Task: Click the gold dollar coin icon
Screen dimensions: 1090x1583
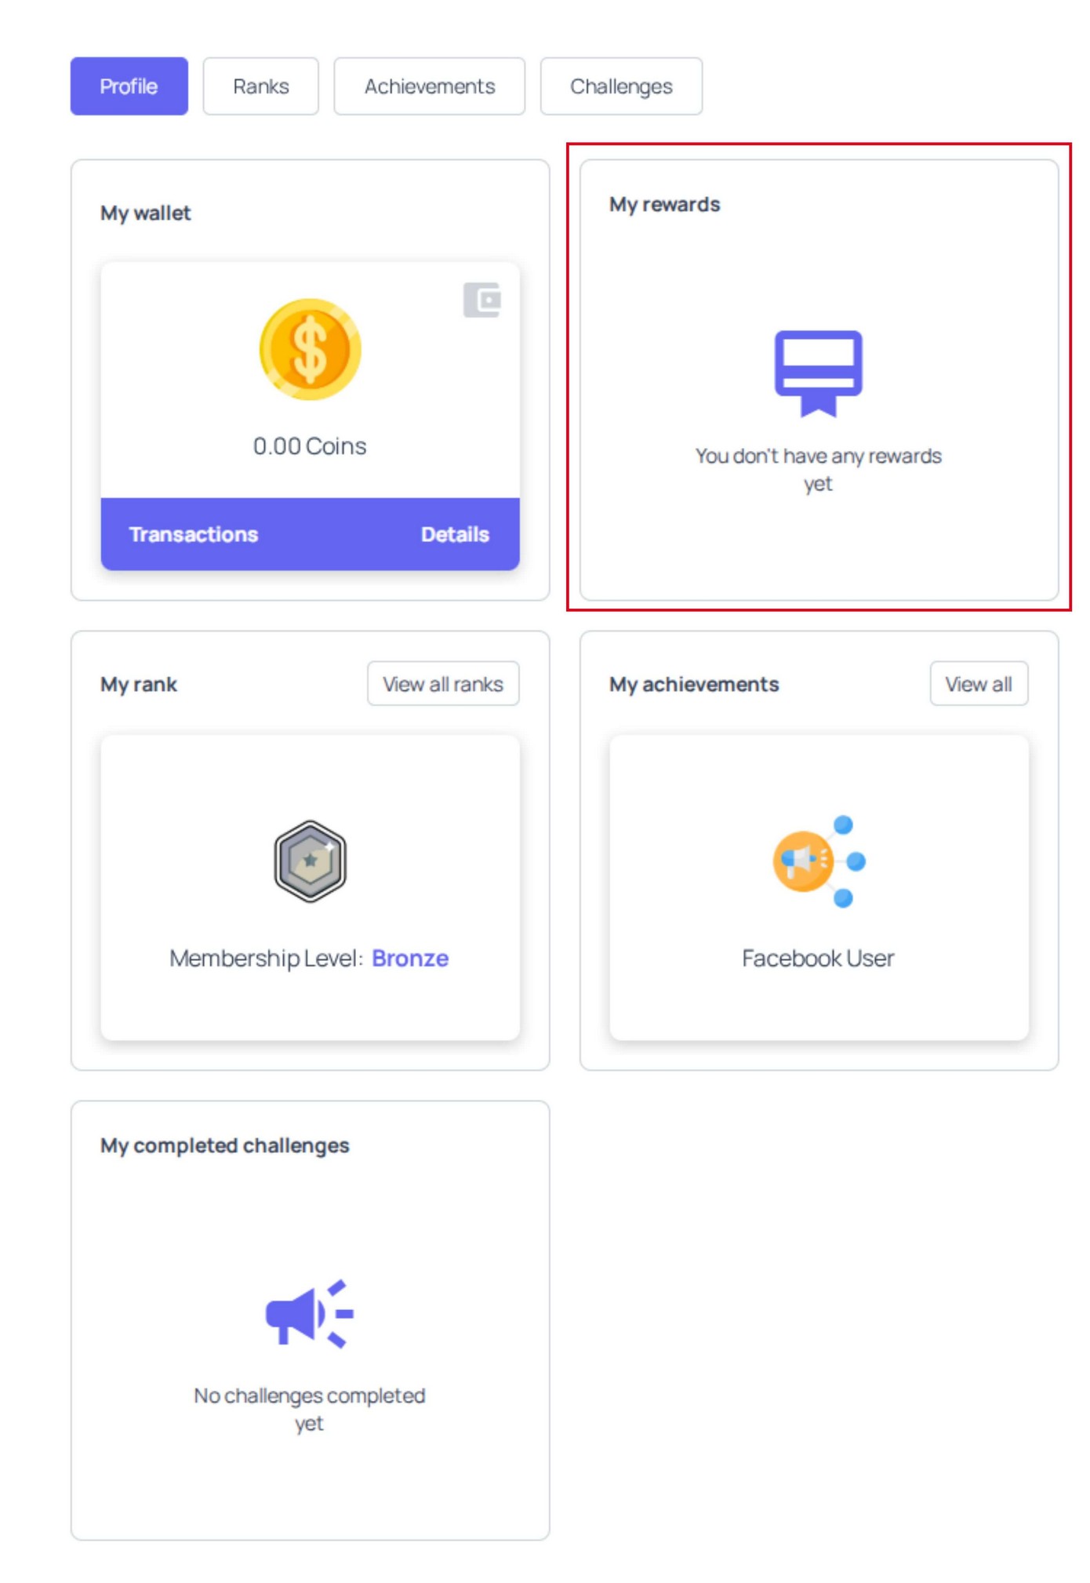Action: (x=310, y=350)
